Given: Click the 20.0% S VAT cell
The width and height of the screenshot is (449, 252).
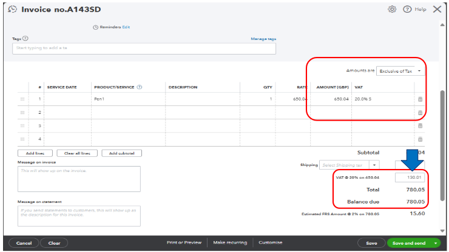Looking at the screenshot, I should (383, 99).
